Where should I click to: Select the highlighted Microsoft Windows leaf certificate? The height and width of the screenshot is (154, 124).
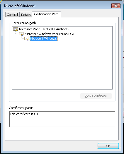coord(44,39)
